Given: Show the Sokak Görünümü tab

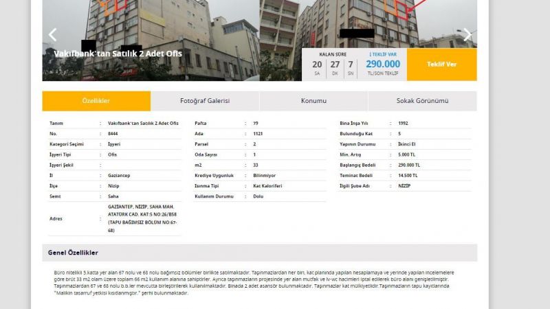Looking at the screenshot, I should [x=422, y=101].
